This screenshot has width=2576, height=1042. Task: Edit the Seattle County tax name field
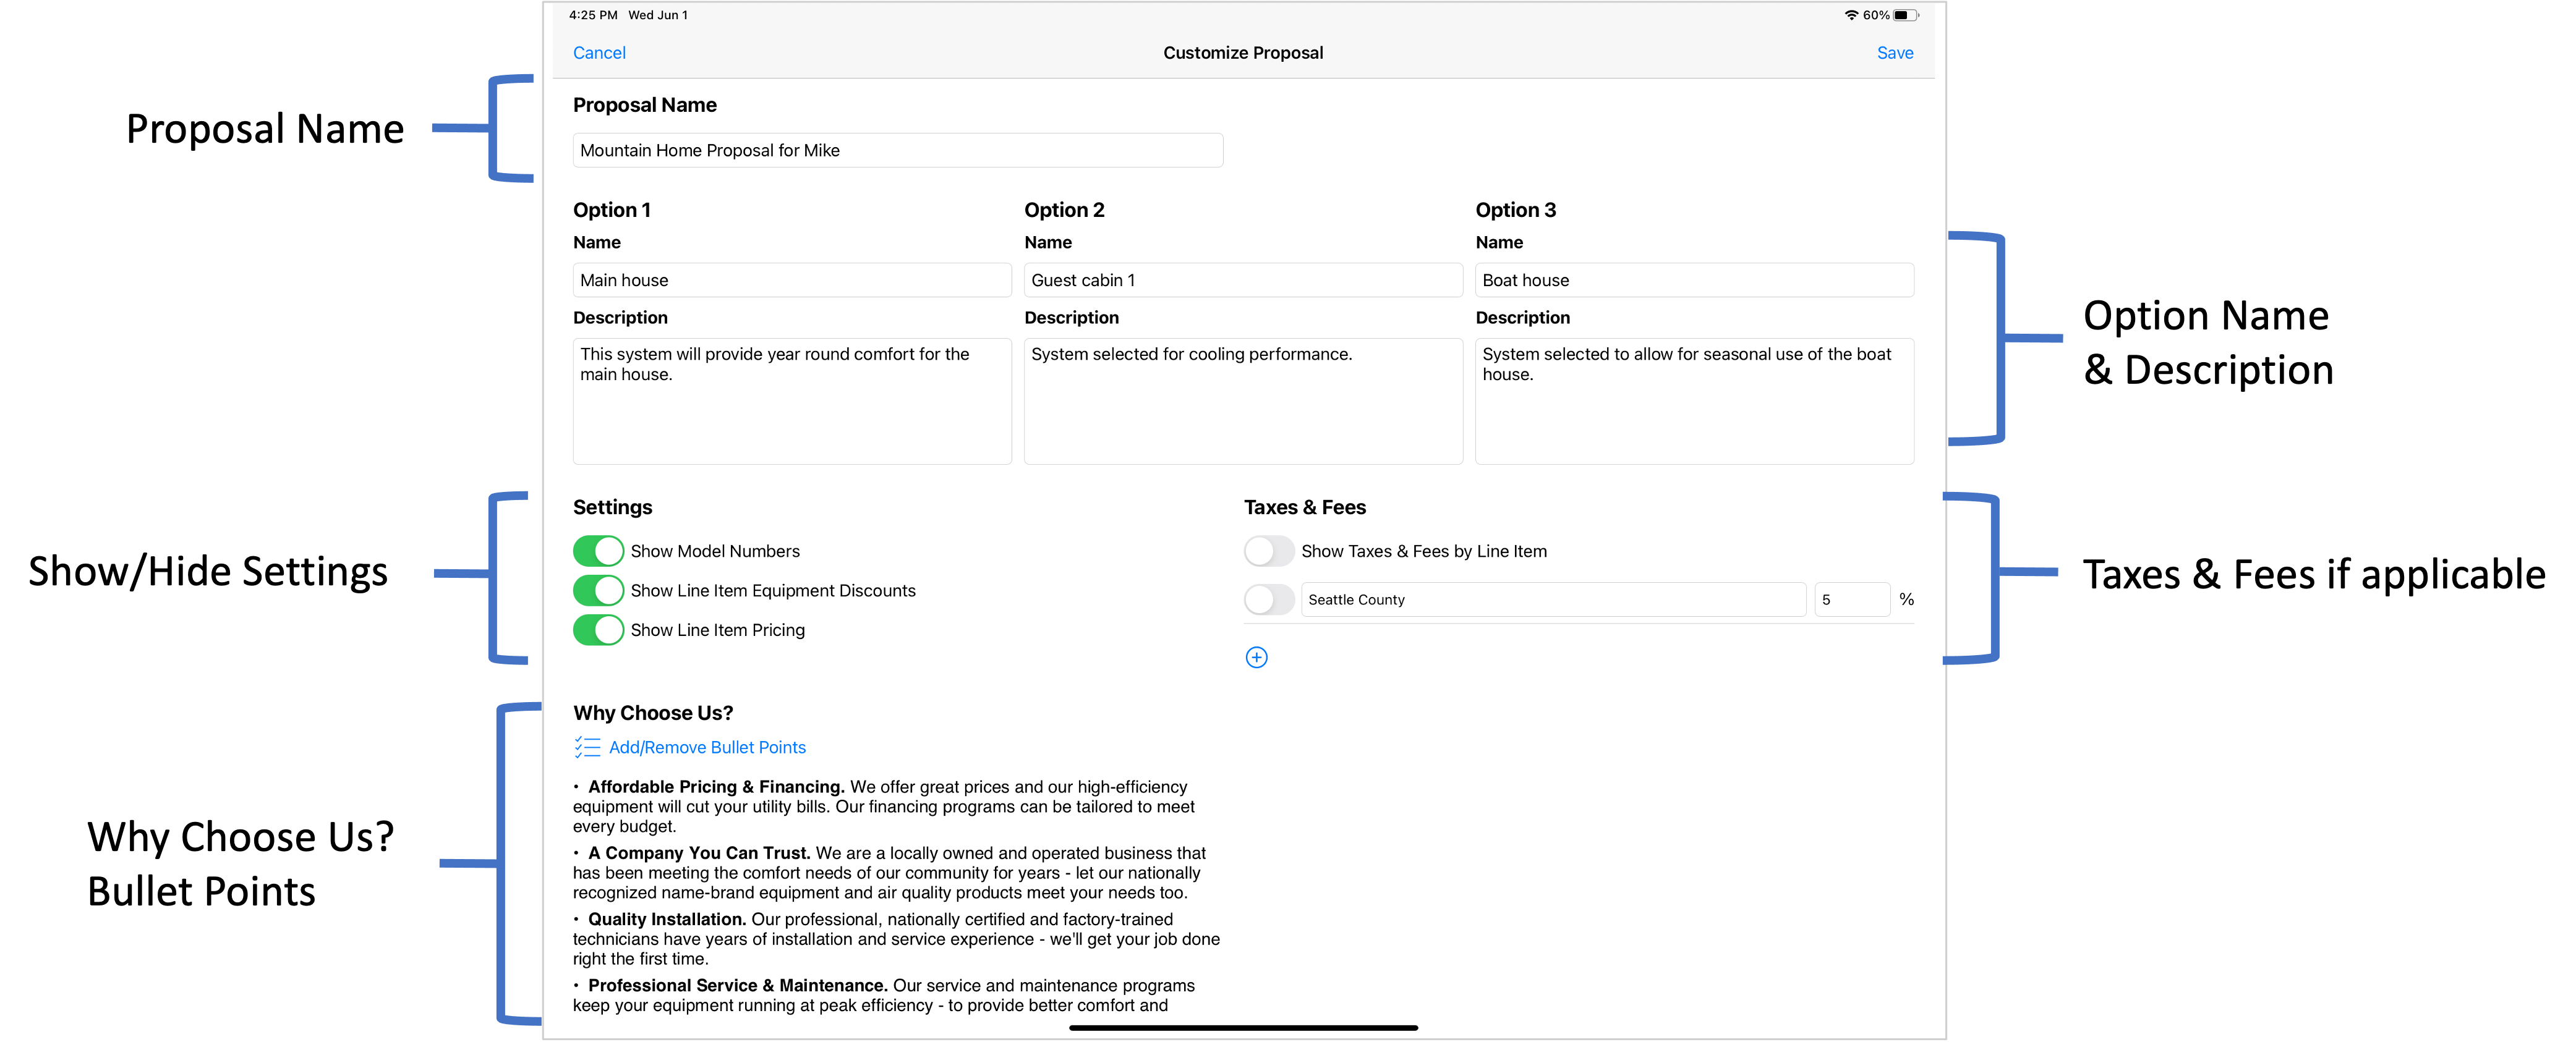(1553, 599)
